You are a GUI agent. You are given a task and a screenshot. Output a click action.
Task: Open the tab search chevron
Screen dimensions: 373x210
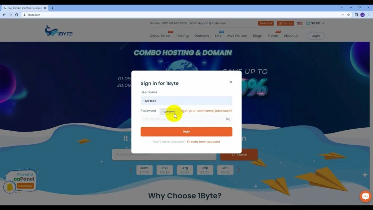[342, 7]
